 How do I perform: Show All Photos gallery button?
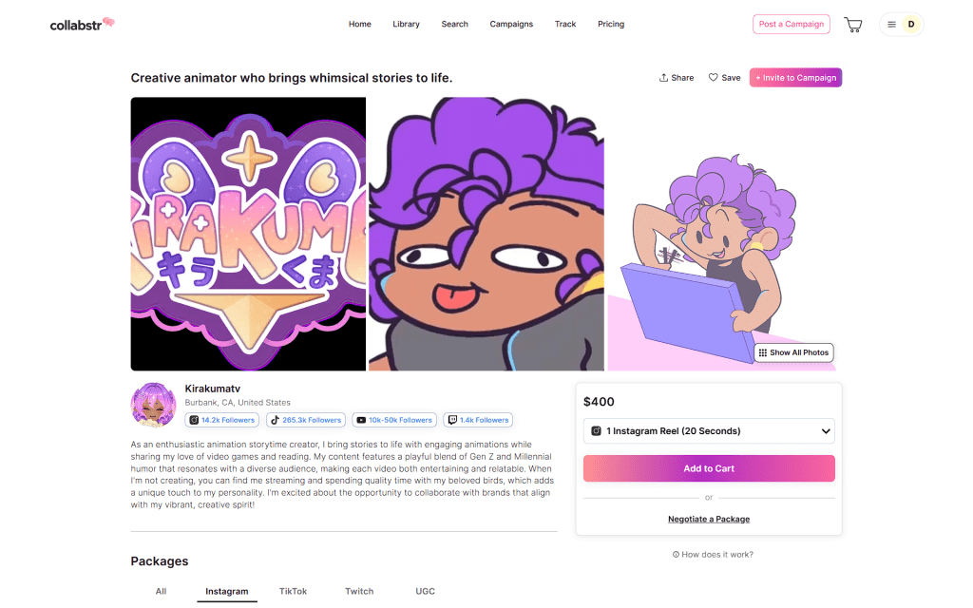tap(793, 352)
